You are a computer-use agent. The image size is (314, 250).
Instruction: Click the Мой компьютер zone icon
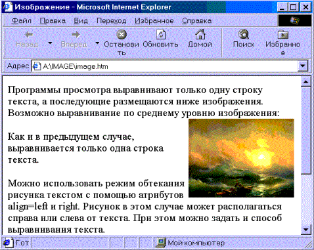[x=161, y=243]
